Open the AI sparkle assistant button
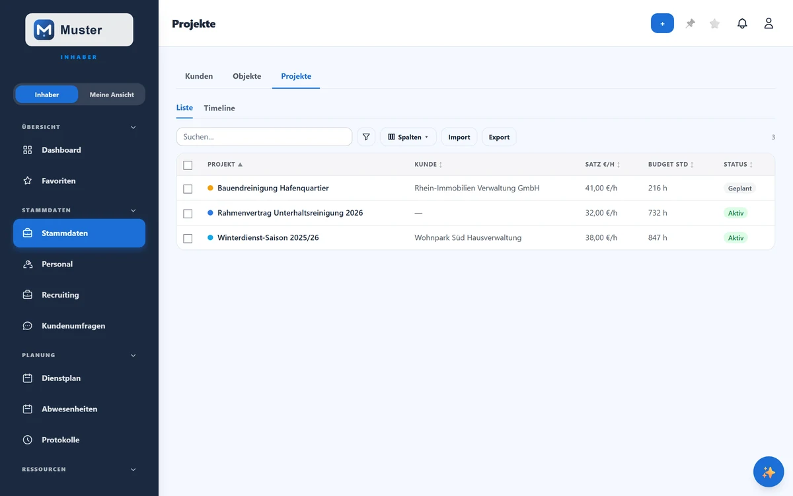 (769, 472)
